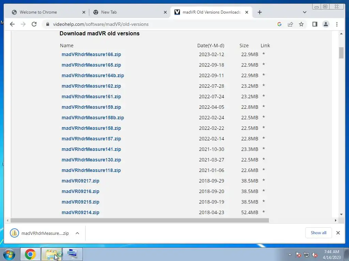Screen dimensions: 349x261
Task: Download madVRhdrMeasure165.zip
Action: click(91, 65)
